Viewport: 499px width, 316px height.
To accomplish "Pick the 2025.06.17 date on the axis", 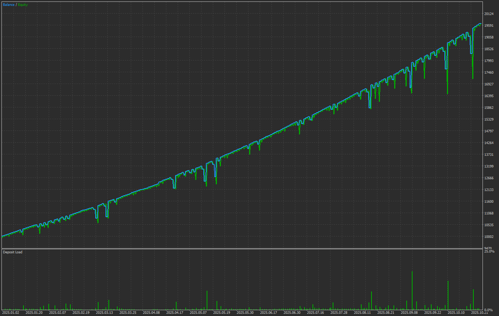I will tap(269, 313).
